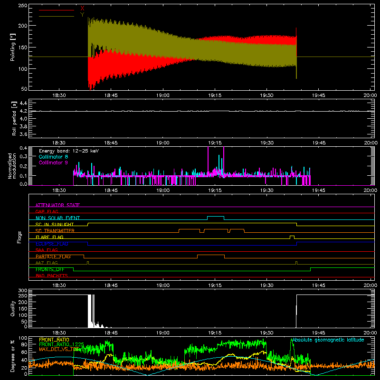Click the X legend label
The height and width of the screenshot is (380, 380).
pos(82,9)
